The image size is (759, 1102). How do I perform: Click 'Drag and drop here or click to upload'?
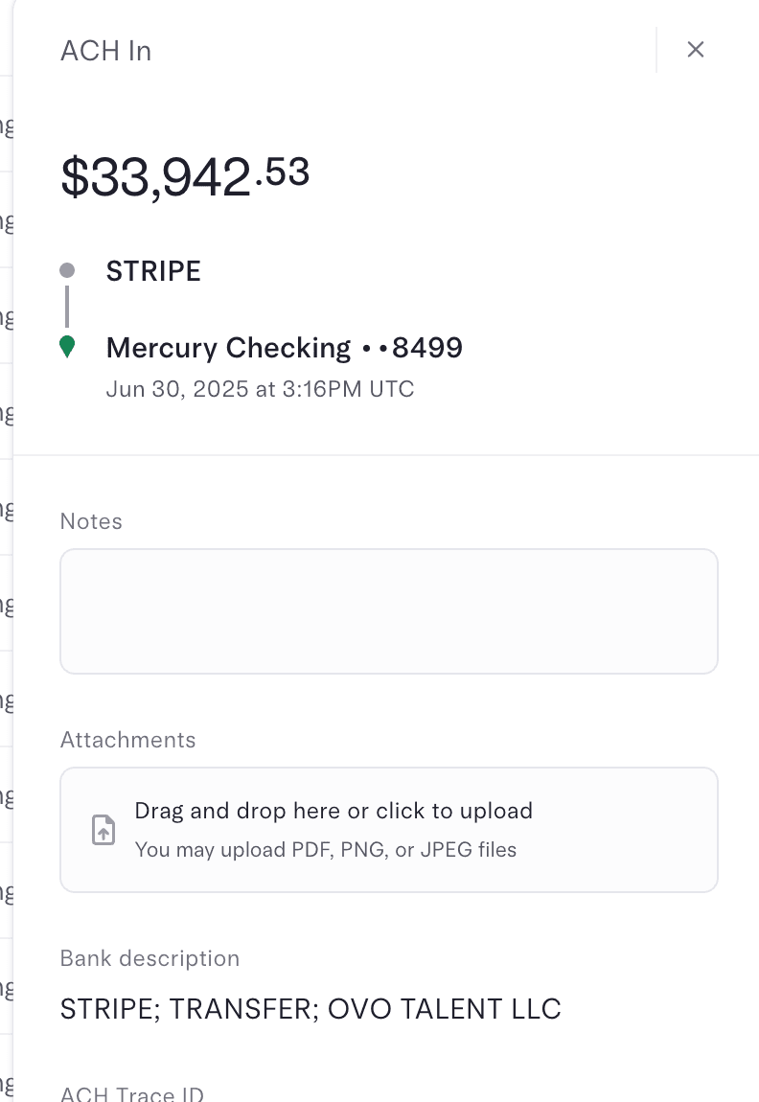tap(333, 811)
